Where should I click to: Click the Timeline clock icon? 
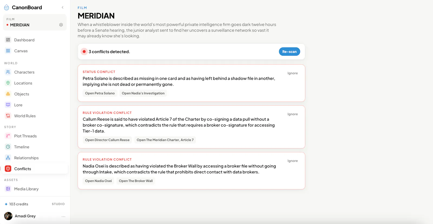coord(8,147)
